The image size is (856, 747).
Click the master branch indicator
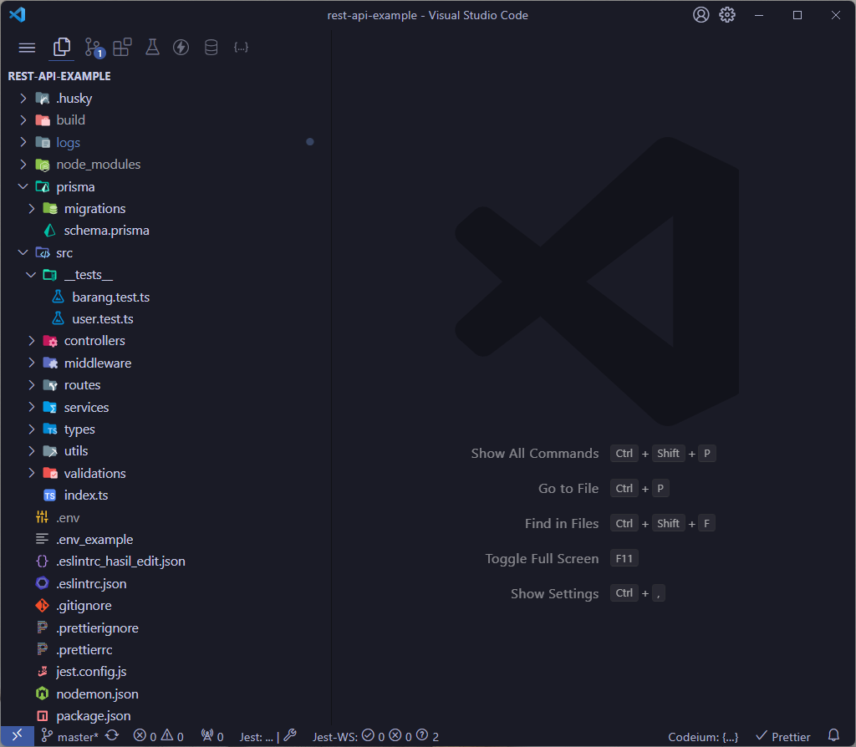pos(70,737)
